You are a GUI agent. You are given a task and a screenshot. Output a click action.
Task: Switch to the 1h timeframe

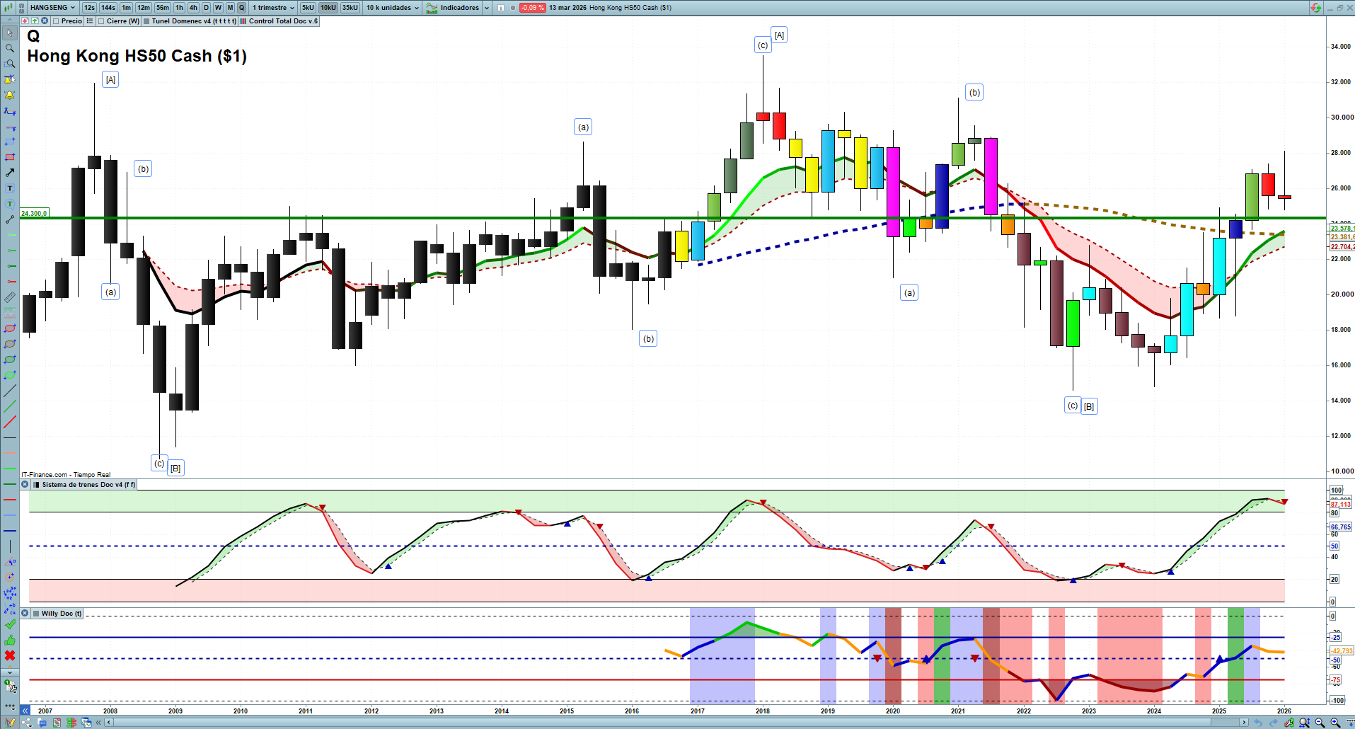[179, 8]
